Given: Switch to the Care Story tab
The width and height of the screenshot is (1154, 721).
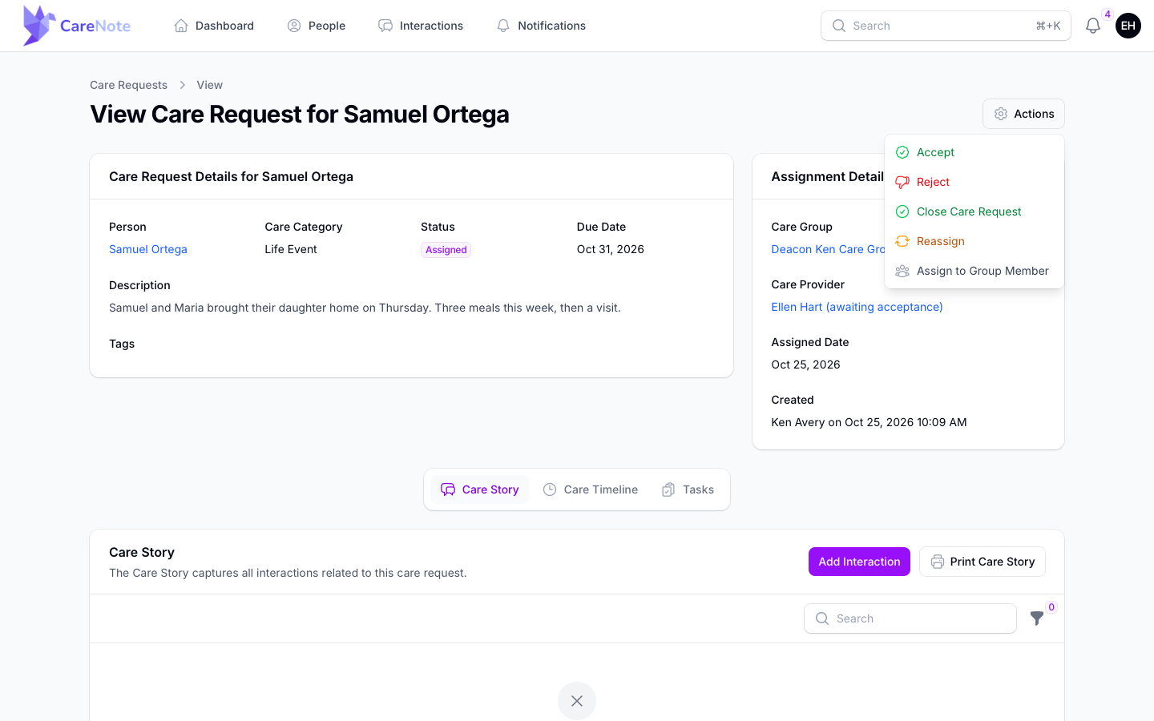Looking at the screenshot, I should tap(480, 489).
